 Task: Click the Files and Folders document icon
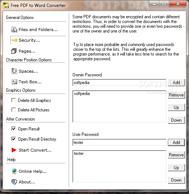point(14,30)
